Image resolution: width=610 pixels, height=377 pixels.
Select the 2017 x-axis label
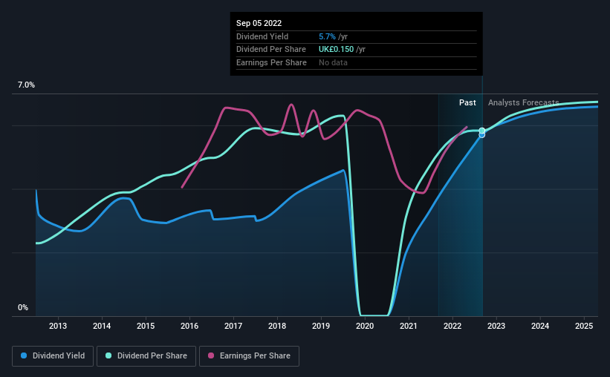[233, 326]
